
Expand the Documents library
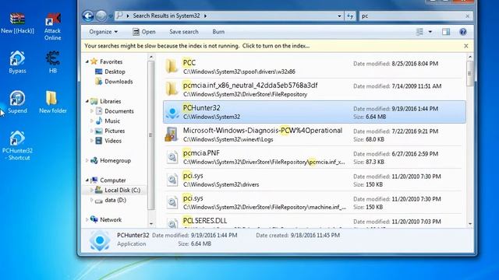pyautogui.click(x=92, y=111)
